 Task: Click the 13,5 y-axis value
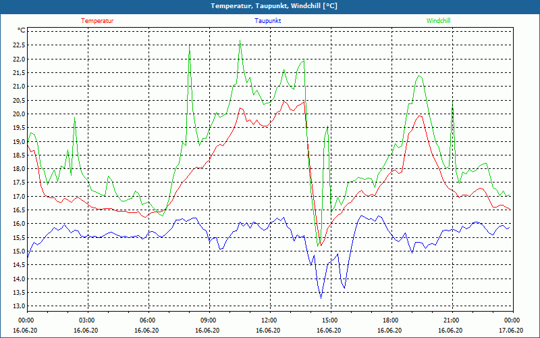tap(20, 293)
